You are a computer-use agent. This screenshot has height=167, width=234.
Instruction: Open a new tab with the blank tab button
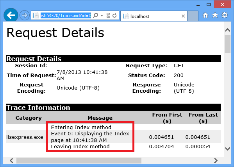point(193,16)
